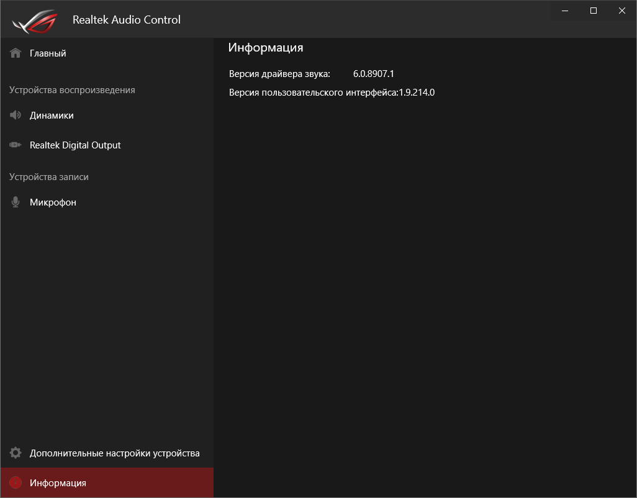This screenshot has width=637, height=498.
Task: Click the home icon beside Главный
Action: [x=16, y=53]
